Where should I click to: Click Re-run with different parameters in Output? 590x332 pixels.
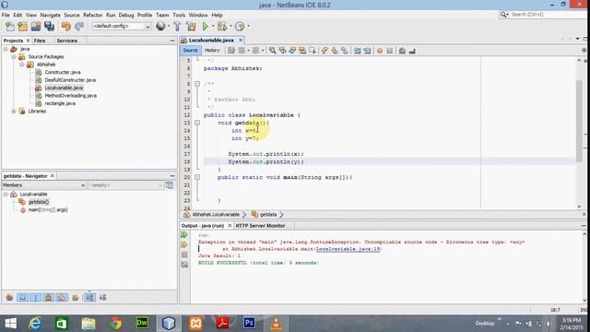(x=184, y=244)
